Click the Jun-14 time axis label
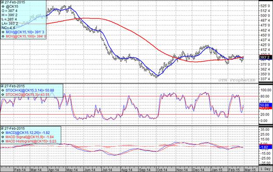Image resolution: width=273 pixels, height=172 pixels. [x=90, y=169]
